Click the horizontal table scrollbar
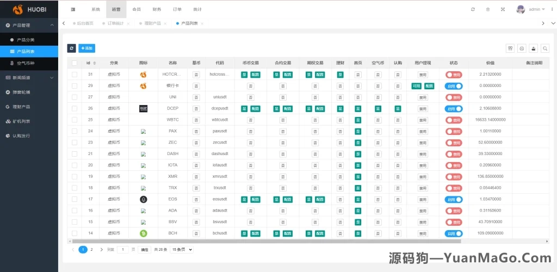 (267, 242)
